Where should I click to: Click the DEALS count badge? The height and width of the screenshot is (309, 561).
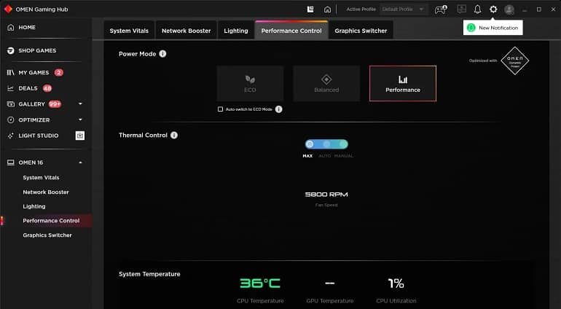click(x=47, y=88)
